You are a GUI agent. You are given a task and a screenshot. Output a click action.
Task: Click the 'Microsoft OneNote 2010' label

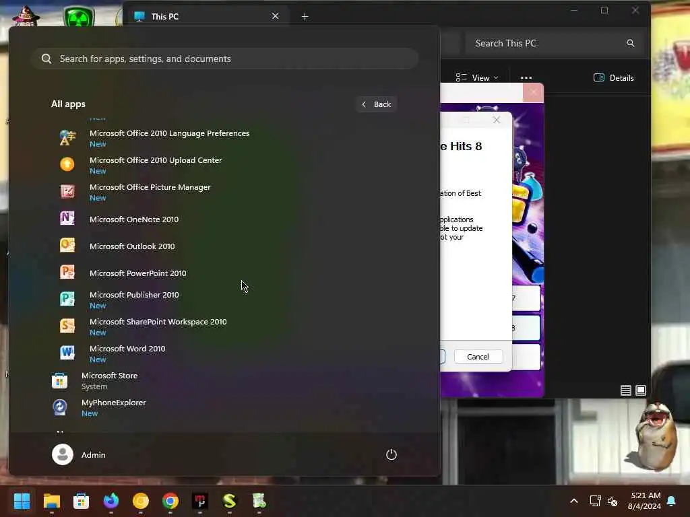click(x=134, y=219)
